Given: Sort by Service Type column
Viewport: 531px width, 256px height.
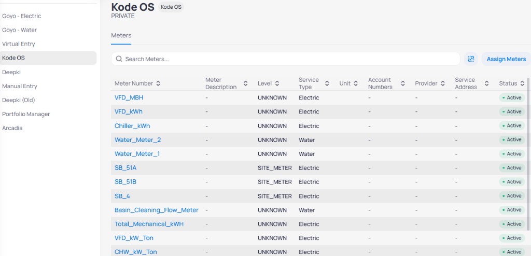Looking at the screenshot, I should pos(327,83).
